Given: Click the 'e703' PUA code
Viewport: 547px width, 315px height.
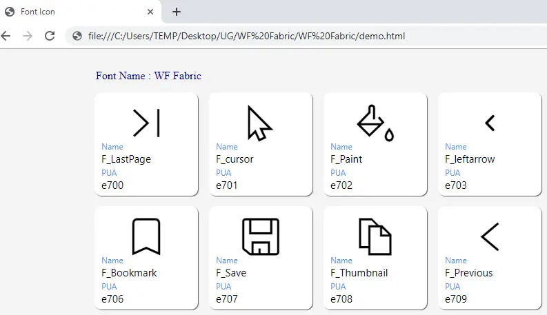Looking at the screenshot, I should 455,185.
